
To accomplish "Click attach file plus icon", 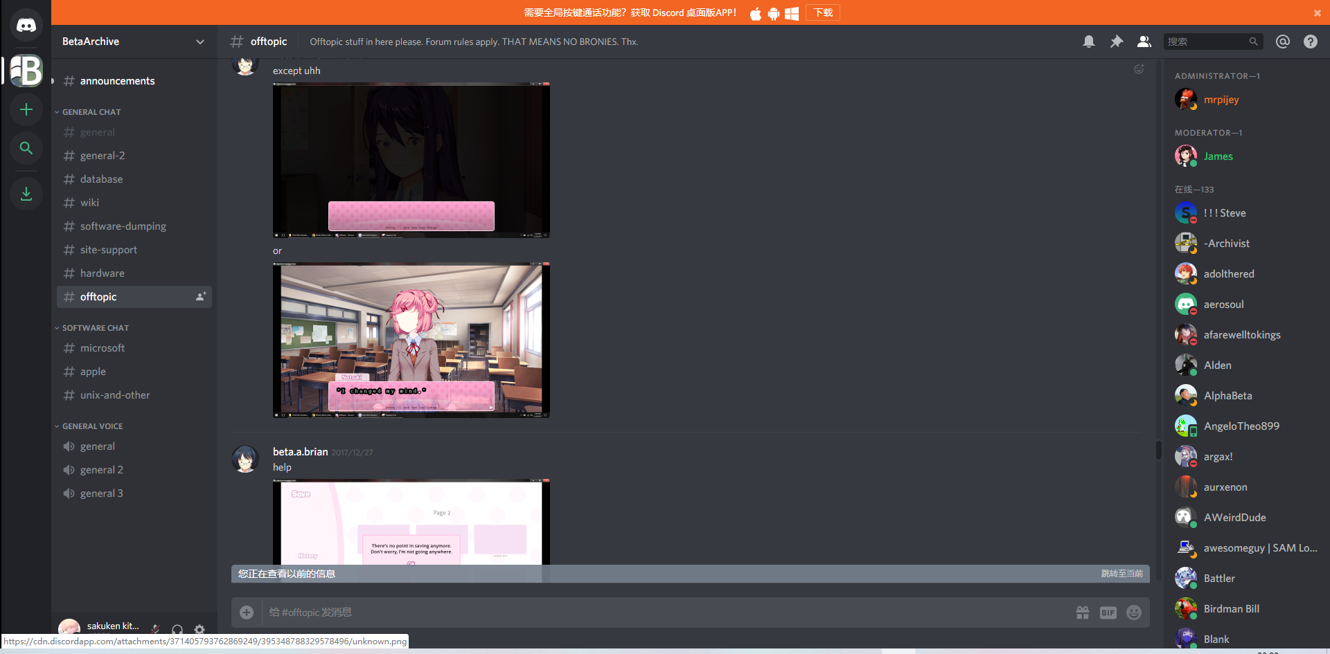I will [247, 612].
